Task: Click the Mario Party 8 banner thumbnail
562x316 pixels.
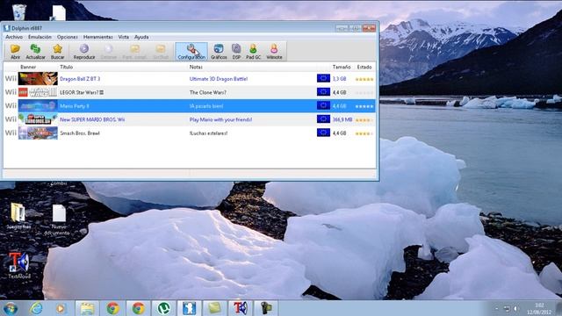Action: tap(38, 105)
